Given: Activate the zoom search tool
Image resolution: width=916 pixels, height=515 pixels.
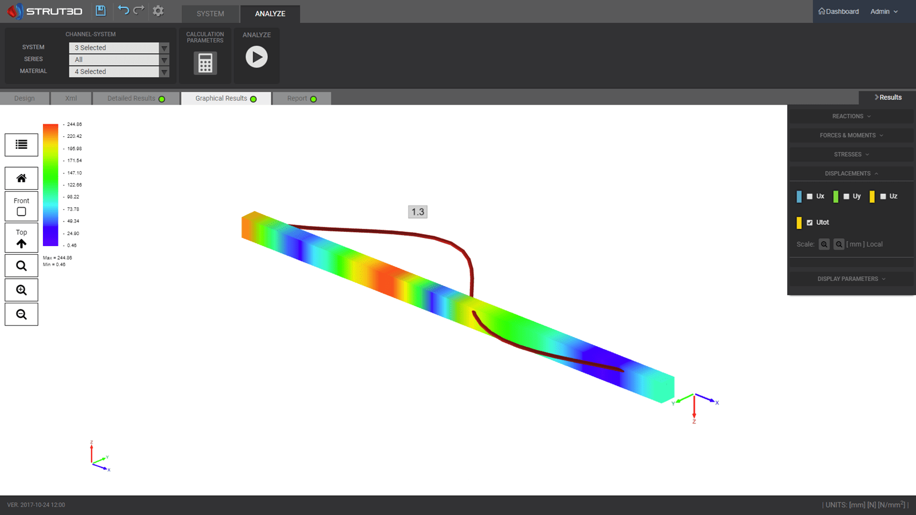Looking at the screenshot, I should tap(21, 266).
